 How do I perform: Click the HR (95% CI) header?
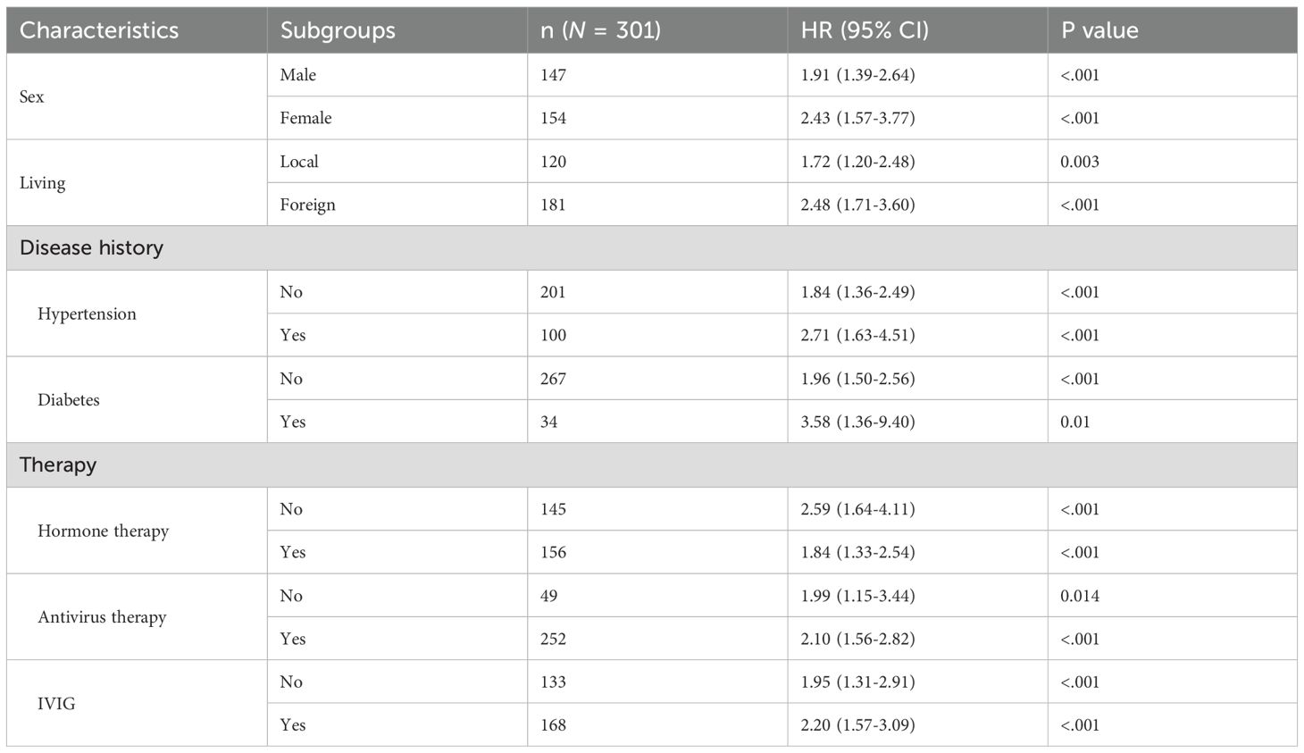[865, 30]
